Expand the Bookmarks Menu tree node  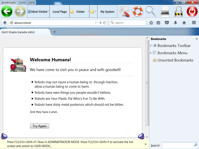(x=151, y=53)
